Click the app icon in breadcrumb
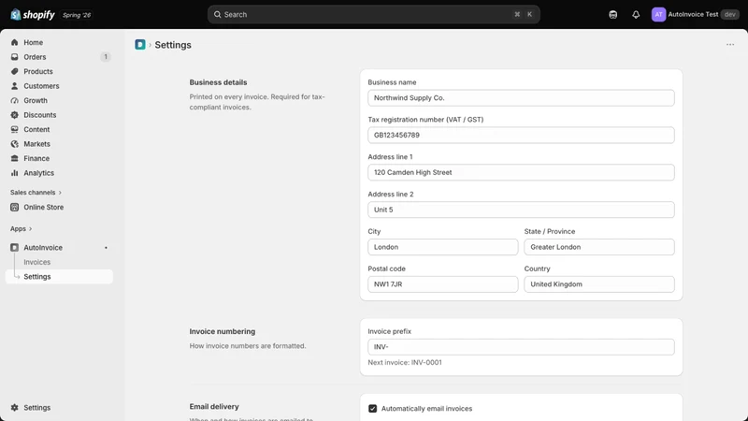The width and height of the screenshot is (748, 421). pyautogui.click(x=139, y=44)
